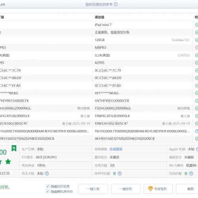The height and width of the screenshot is (198, 198).
Task: Click help icon next to 序列号匹配
Action: (x=120, y=173)
